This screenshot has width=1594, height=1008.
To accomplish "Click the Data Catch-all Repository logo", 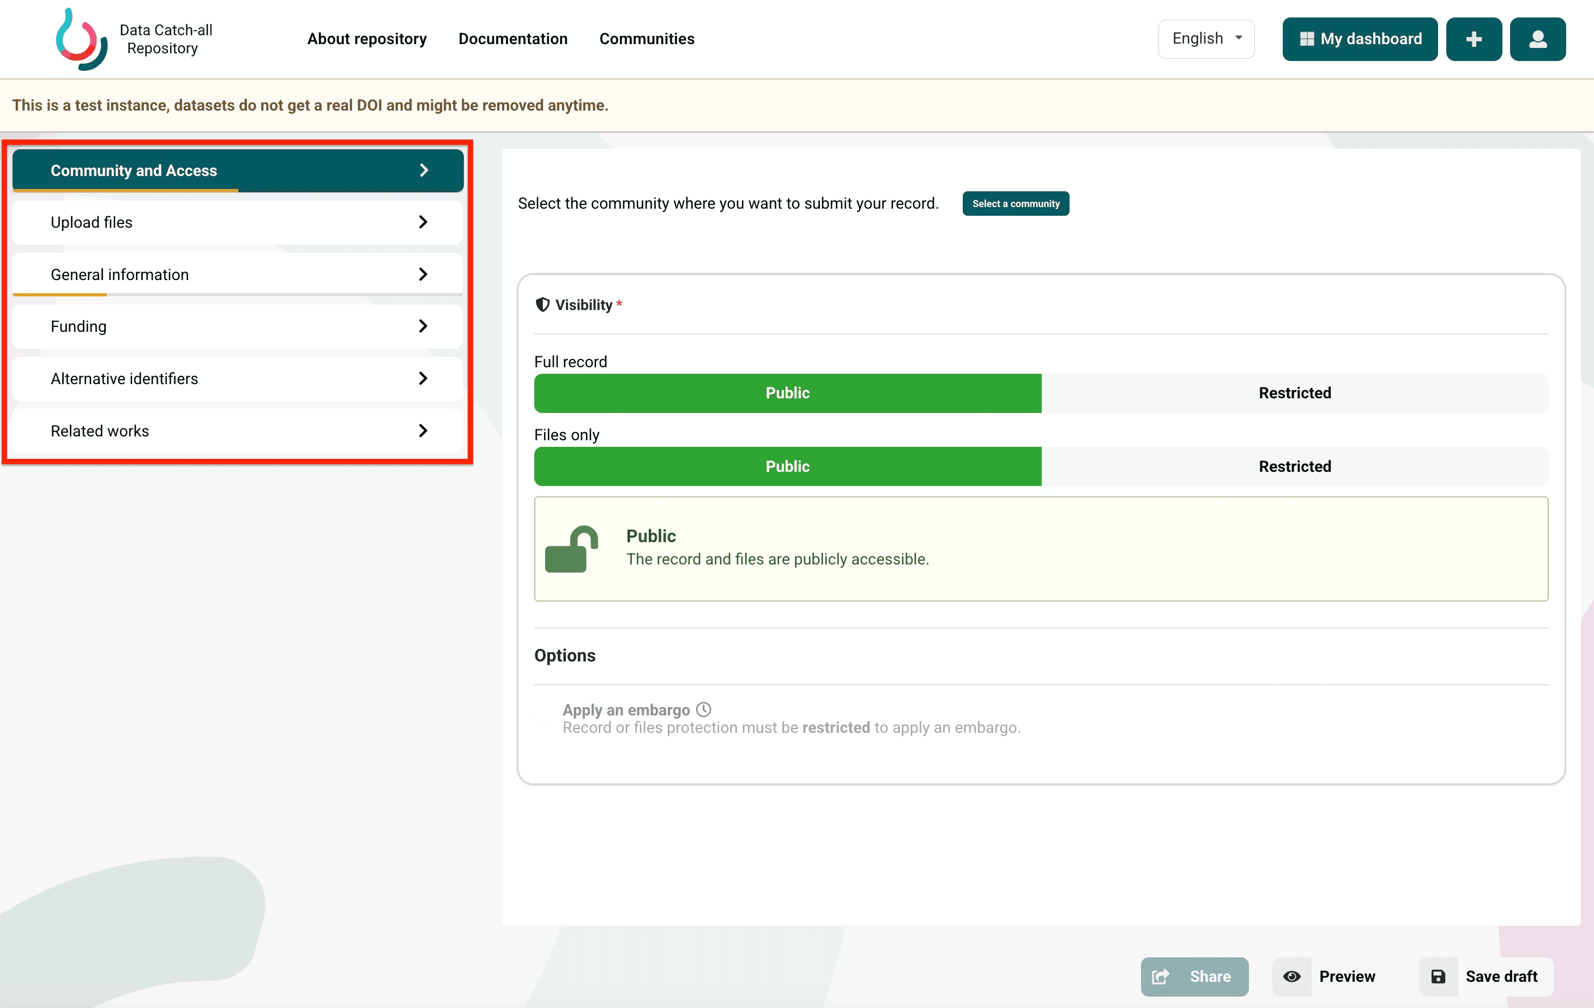I will coord(81,39).
